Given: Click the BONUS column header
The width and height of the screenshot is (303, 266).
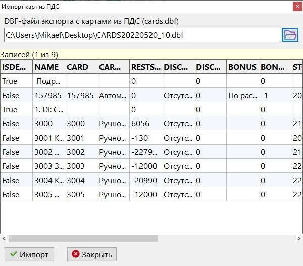Looking at the screenshot, I should (242, 67).
